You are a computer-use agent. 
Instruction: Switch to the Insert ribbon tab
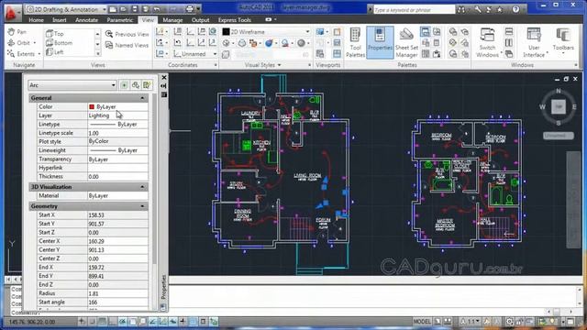59,20
